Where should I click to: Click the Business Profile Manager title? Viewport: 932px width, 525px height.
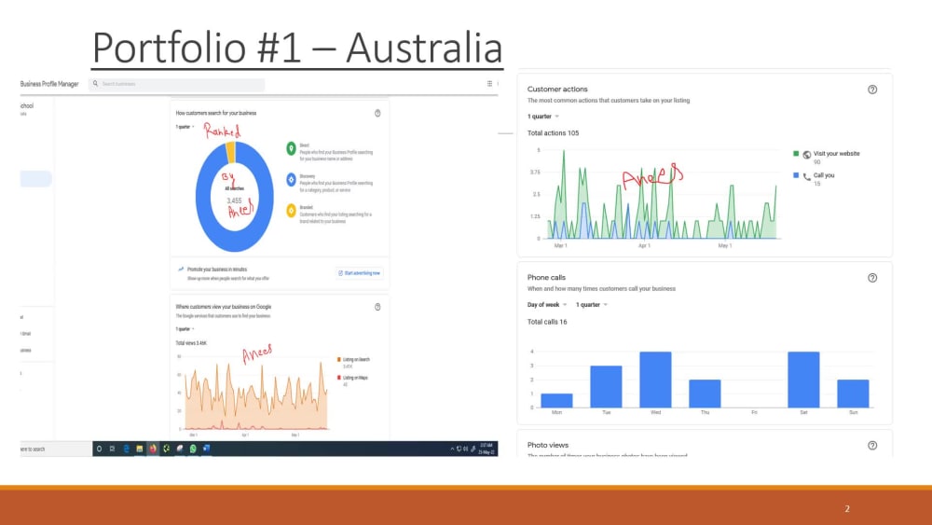point(49,84)
